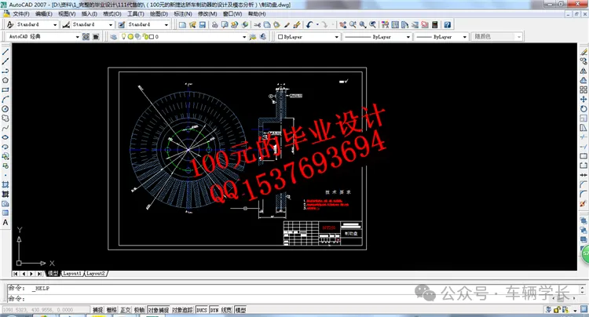Activate Zoom Realtime tool
The width and height of the screenshot is (589, 317).
tap(353, 25)
